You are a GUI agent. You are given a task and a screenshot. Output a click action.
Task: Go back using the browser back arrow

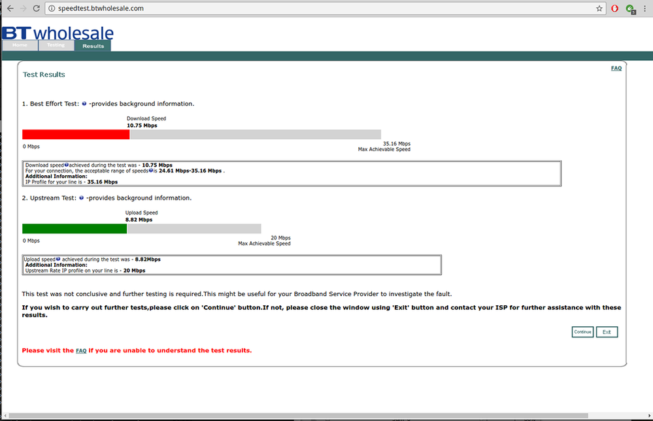(10, 8)
